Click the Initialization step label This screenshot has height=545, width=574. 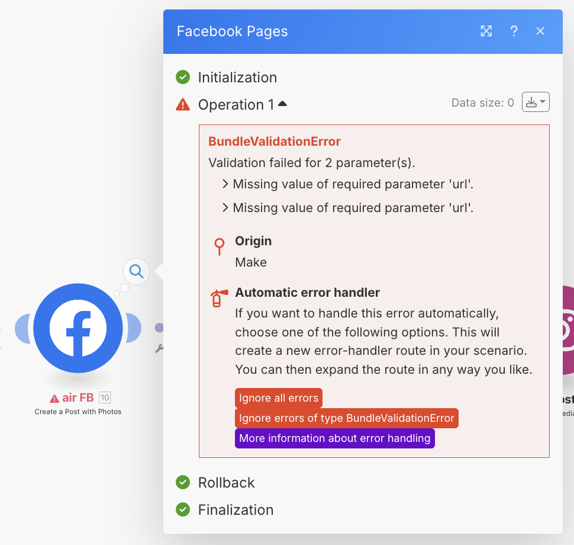pyautogui.click(x=237, y=78)
